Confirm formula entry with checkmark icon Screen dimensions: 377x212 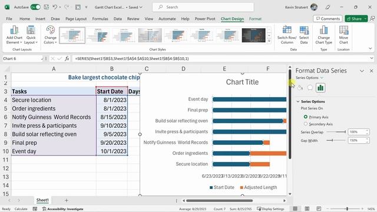coord(59,58)
